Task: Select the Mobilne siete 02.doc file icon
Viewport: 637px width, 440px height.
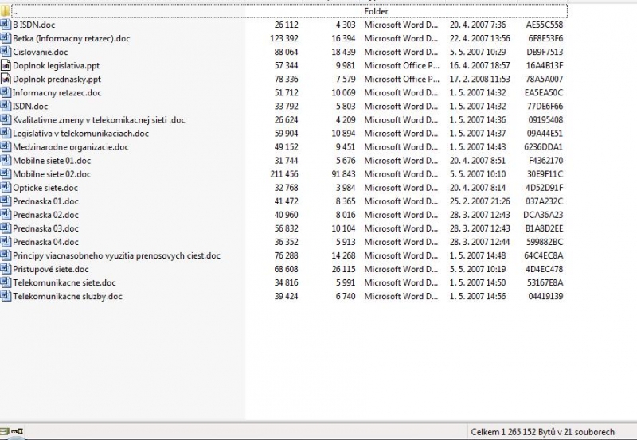Action: coord(6,174)
